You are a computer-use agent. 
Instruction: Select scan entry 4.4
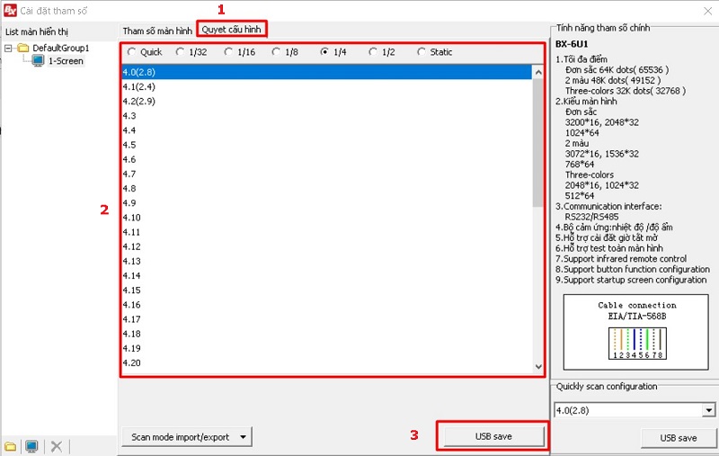(326, 130)
